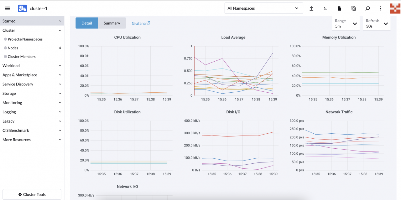The image size is (401, 200).
Task: Open the kubectl shell terminal icon
Action: click(325, 8)
